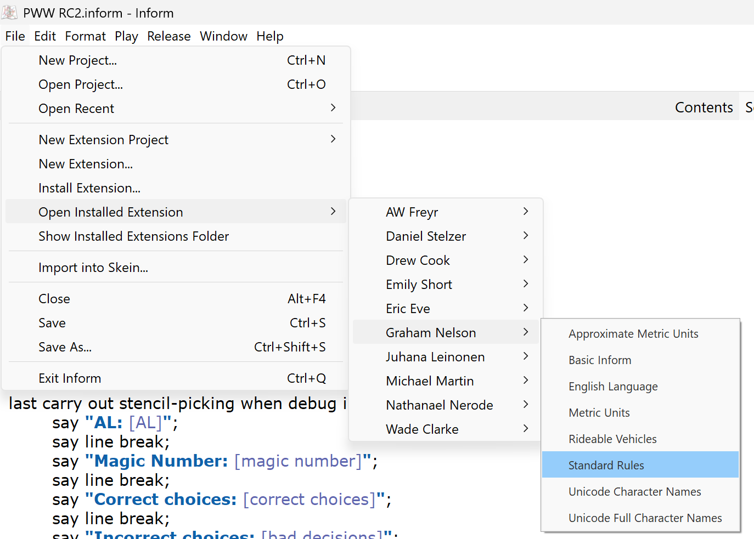Open Rideable Vehicles extension

pyautogui.click(x=640, y=439)
